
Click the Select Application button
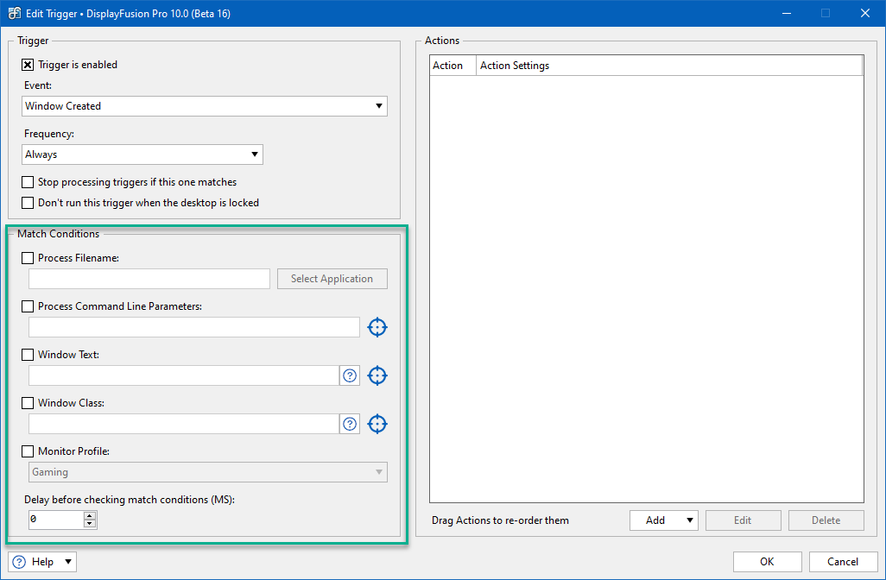pos(332,279)
